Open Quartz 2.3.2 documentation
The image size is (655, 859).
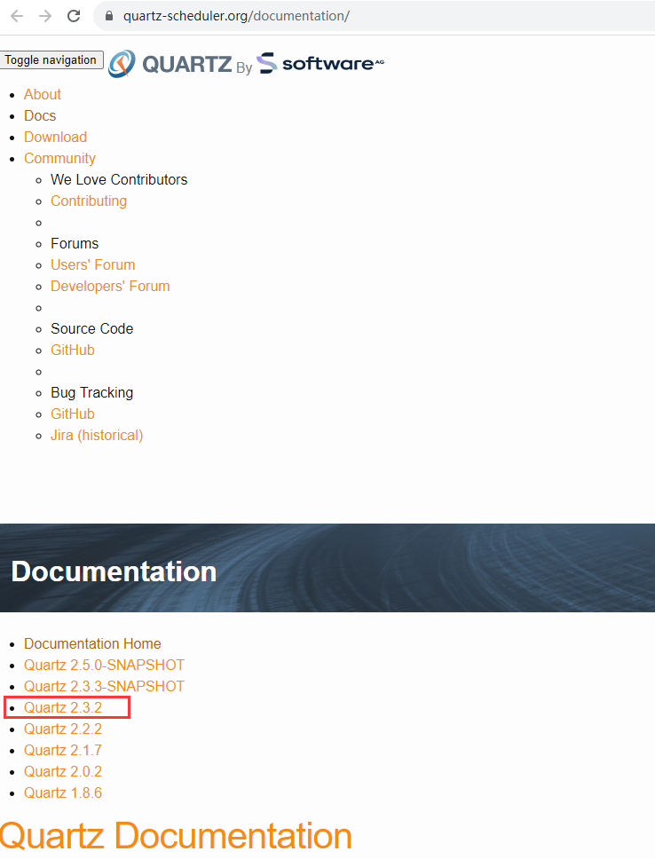[x=63, y=707]
